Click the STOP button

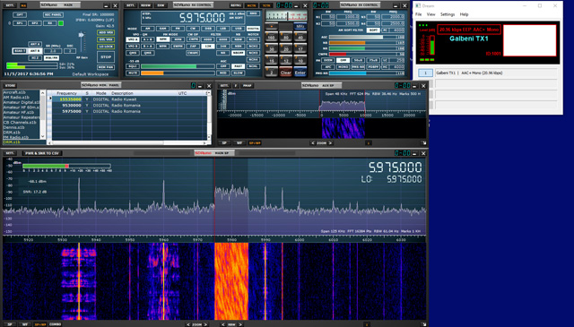(x=106, y=57)
